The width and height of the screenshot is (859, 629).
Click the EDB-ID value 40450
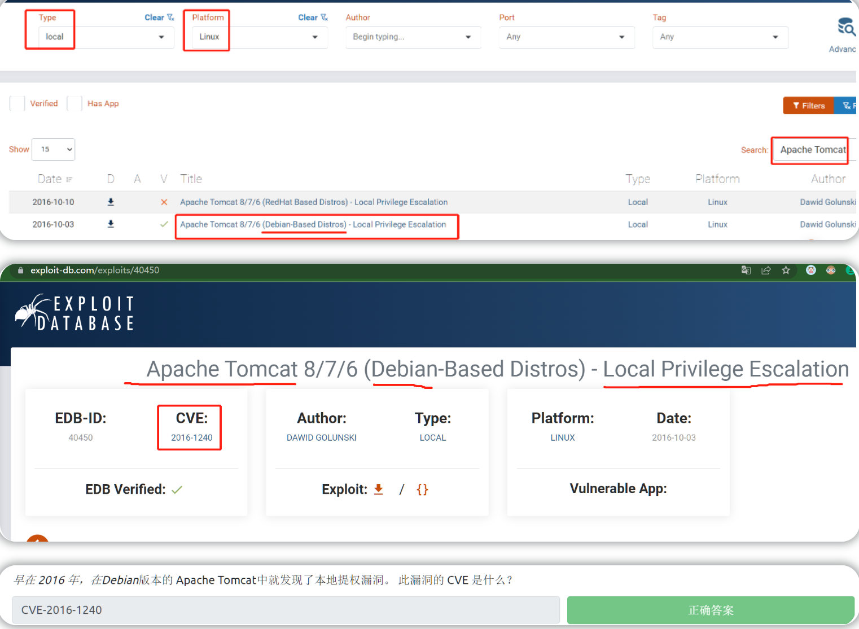click(x=81, y=437)
